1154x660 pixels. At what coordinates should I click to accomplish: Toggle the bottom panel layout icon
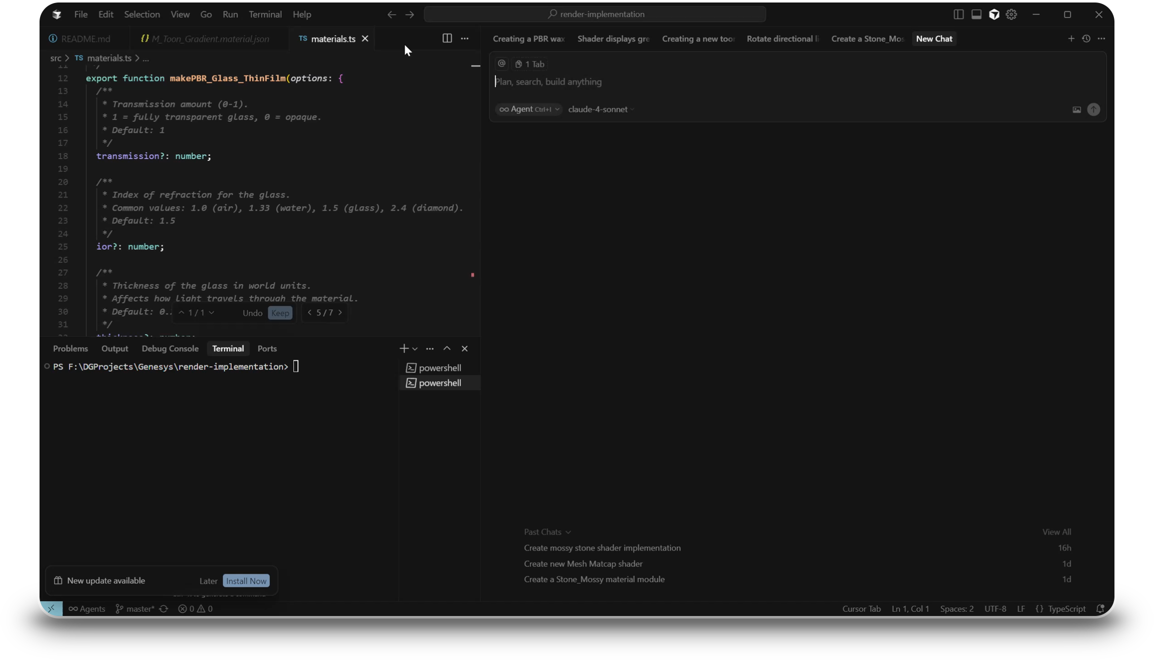975,14
